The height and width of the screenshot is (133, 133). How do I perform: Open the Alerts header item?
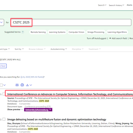tap(129, 5)
